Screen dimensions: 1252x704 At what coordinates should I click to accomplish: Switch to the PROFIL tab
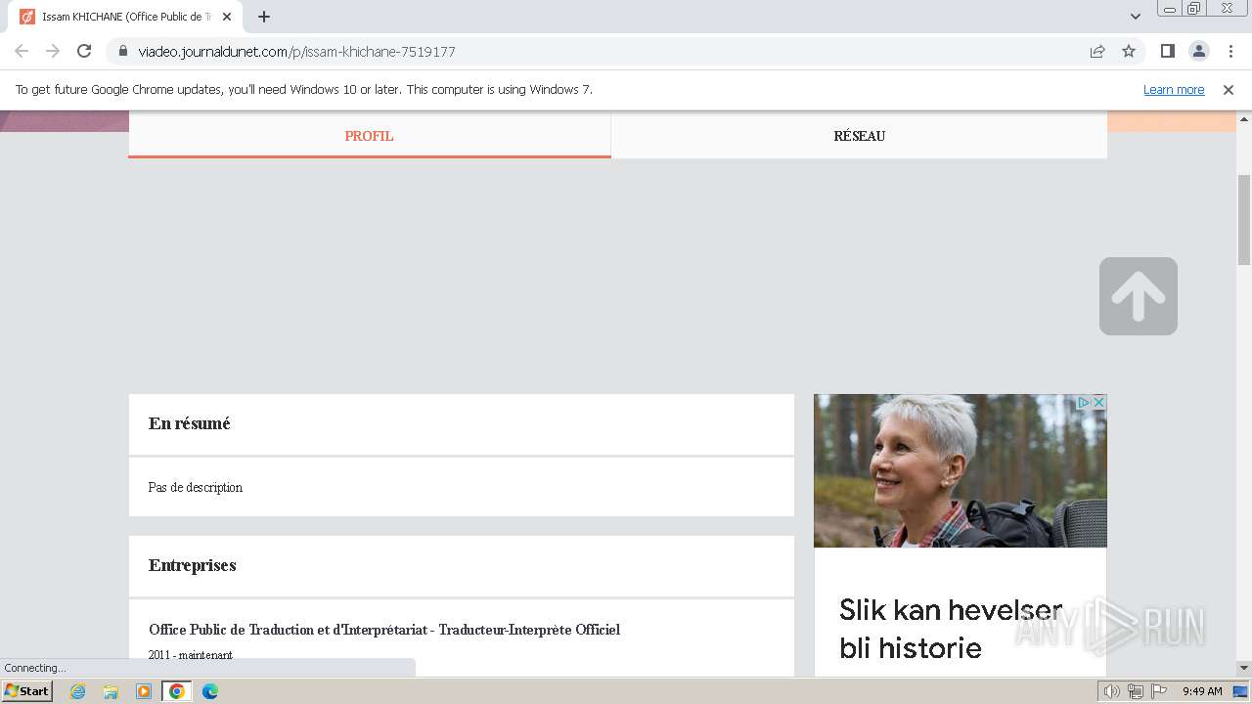click(x=369, y=136)
